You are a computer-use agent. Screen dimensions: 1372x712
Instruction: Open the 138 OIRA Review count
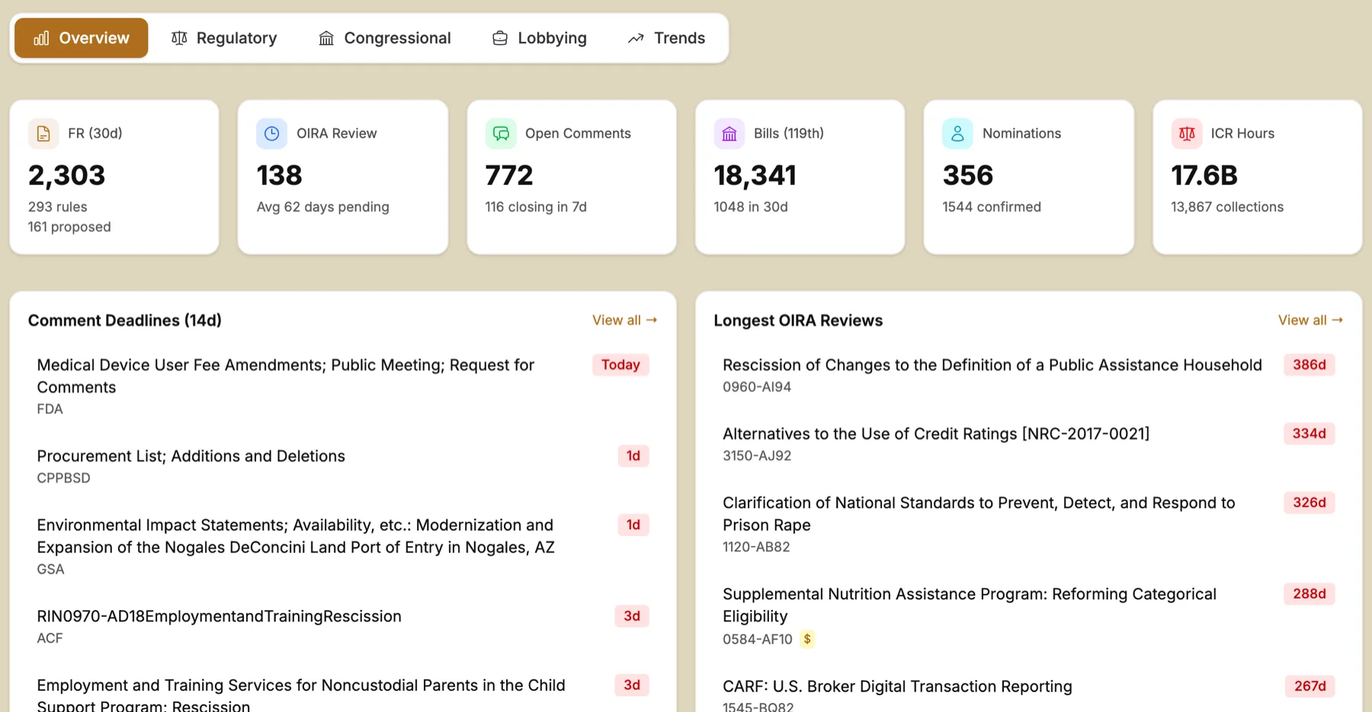(280, 176)
